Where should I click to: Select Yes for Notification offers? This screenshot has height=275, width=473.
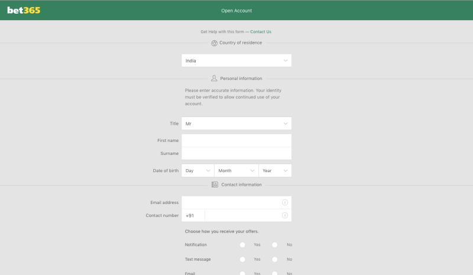[x=242, y=245]
